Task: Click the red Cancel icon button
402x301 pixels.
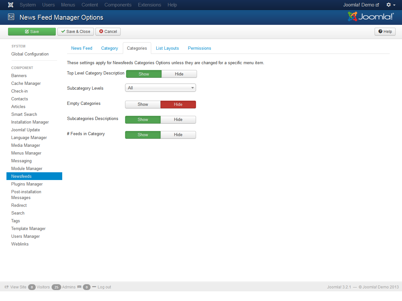Action: click(x=108, y=32)
